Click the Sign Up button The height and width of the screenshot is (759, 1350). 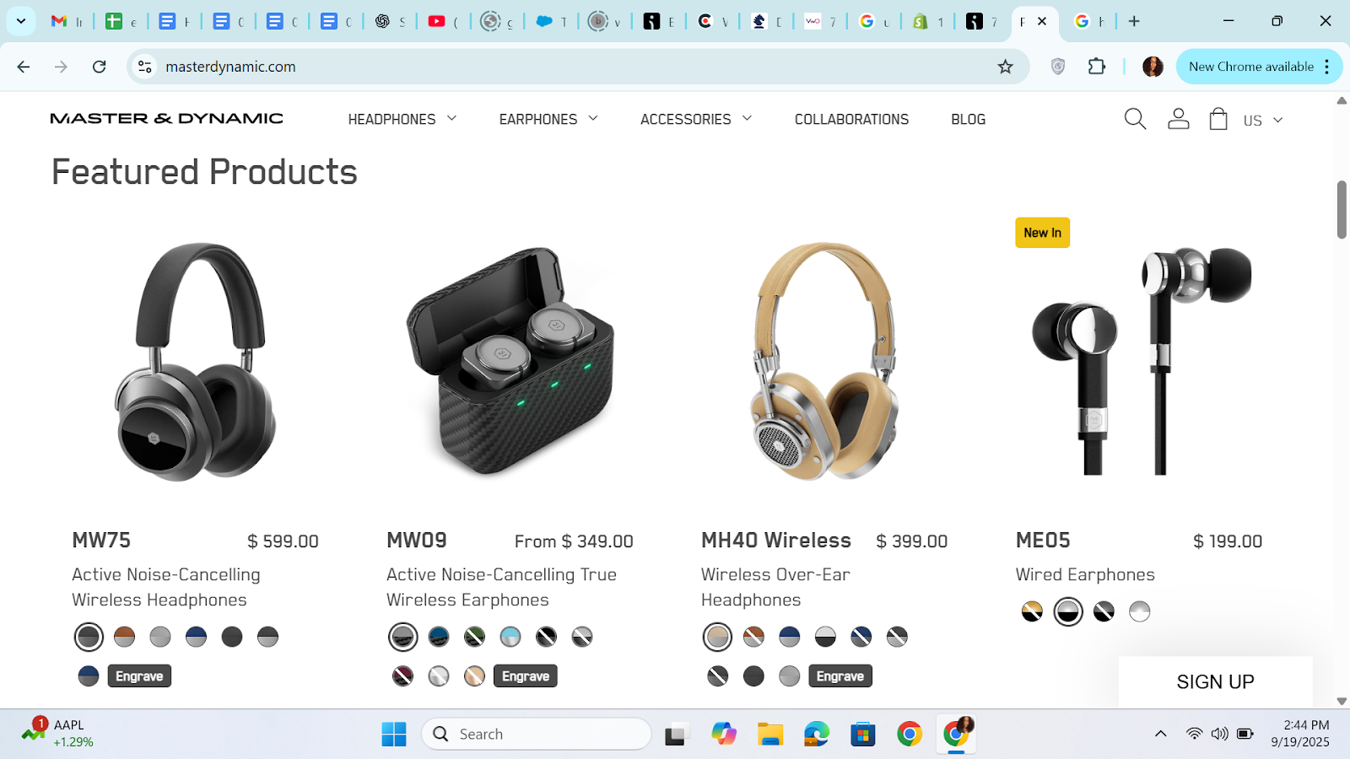point(1215,681)
